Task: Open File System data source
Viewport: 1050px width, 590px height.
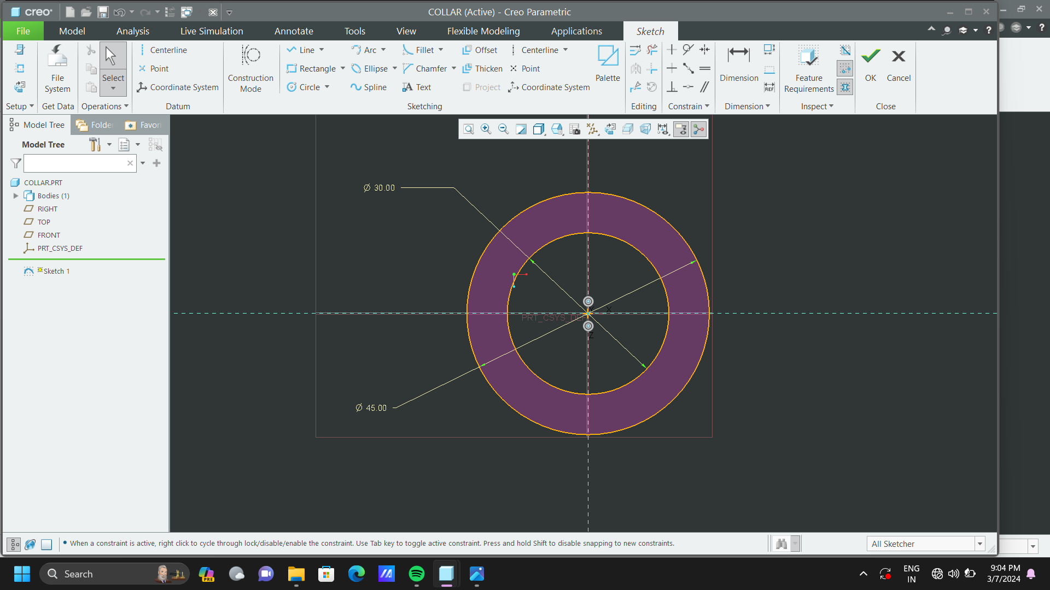Action: (57, 69)
